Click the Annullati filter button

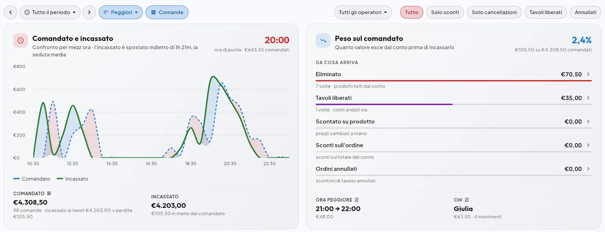tap(585, 12)
